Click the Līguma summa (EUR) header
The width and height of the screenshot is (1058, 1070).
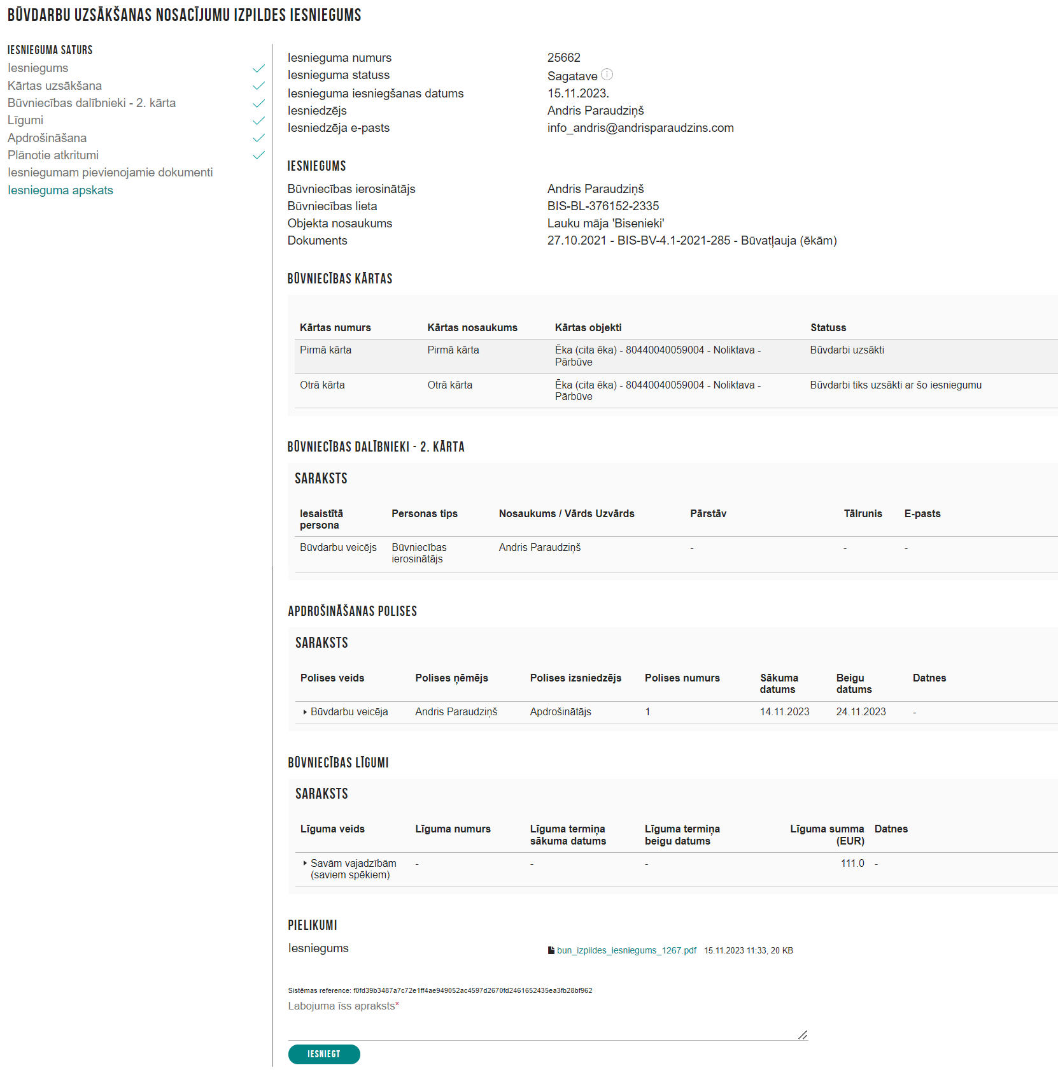coord(827,835)
